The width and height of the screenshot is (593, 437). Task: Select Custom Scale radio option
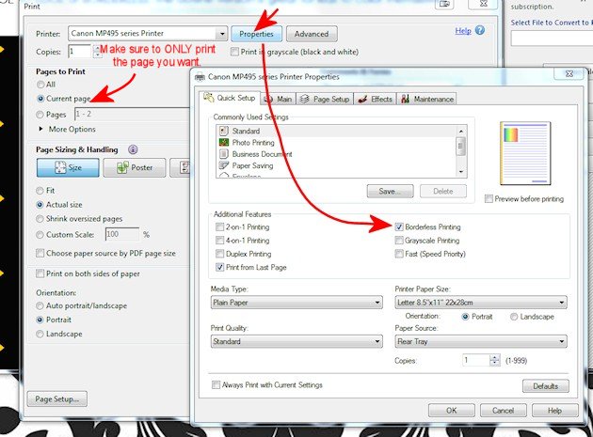40,235
